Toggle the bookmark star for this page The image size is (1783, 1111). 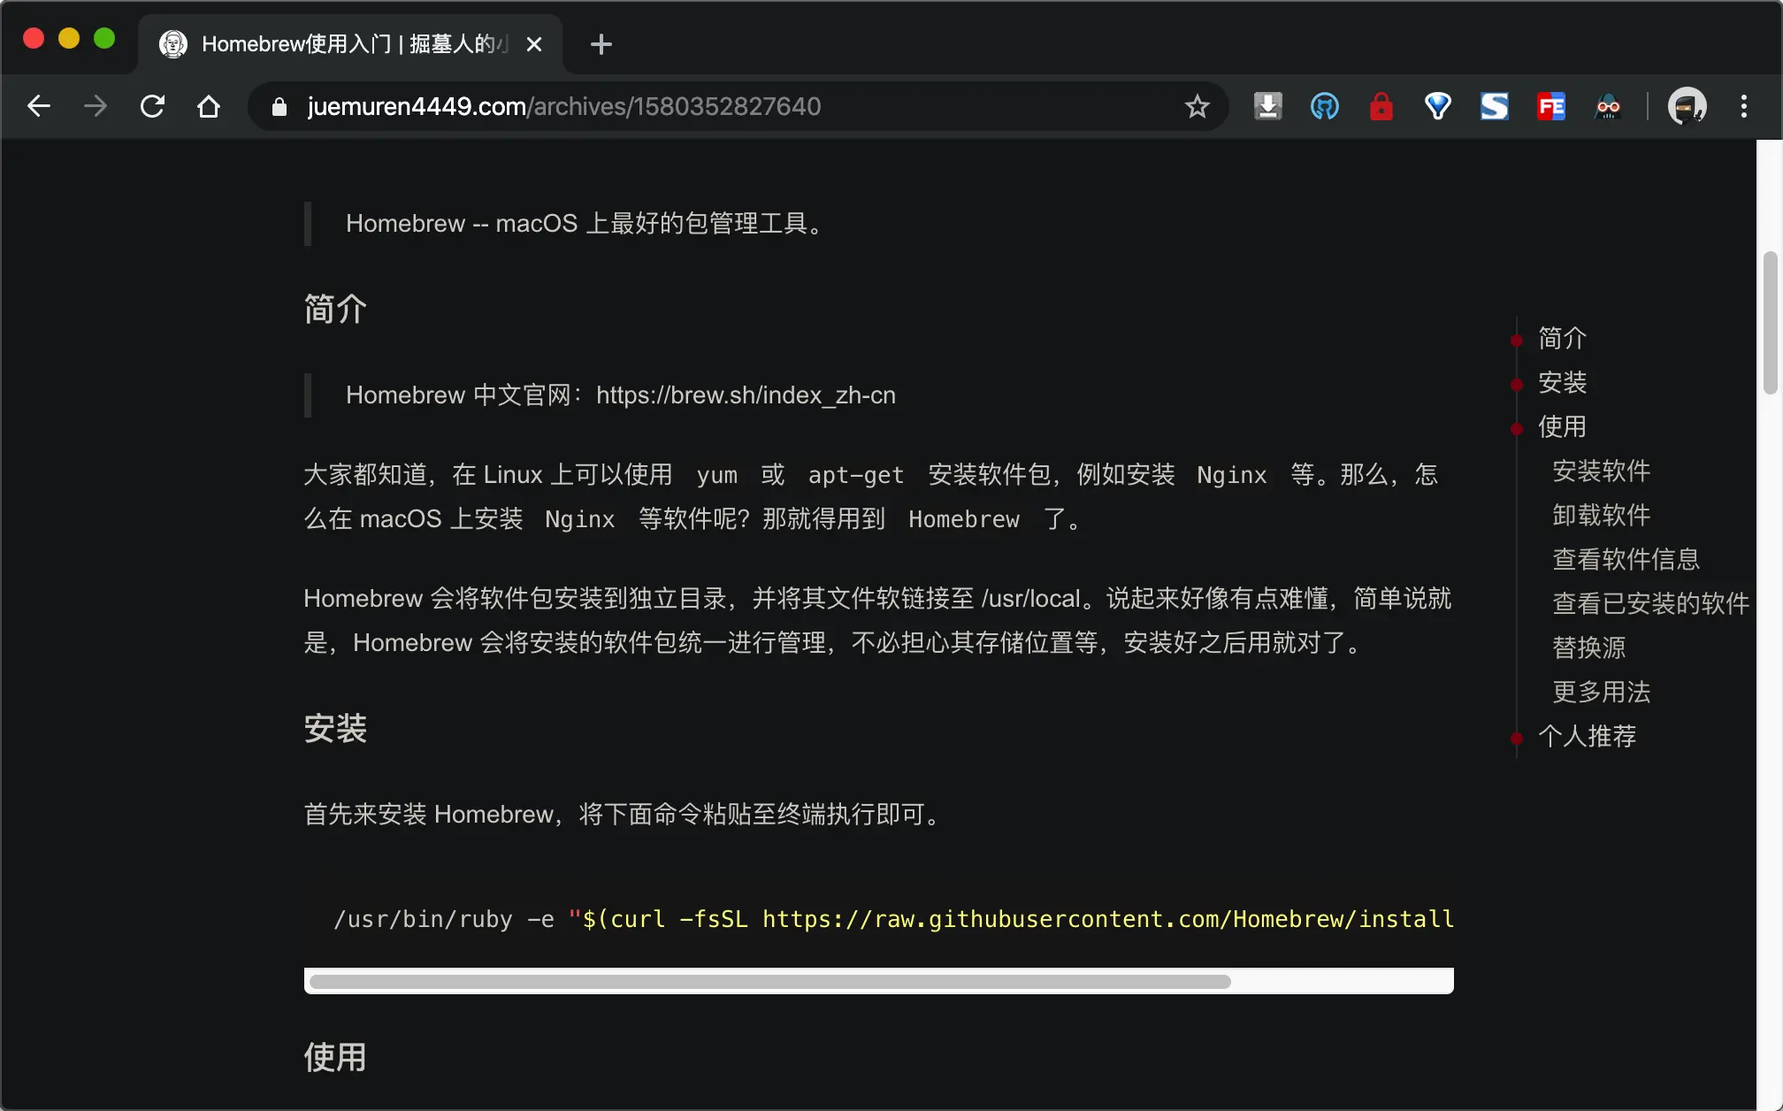(1197, 106)
